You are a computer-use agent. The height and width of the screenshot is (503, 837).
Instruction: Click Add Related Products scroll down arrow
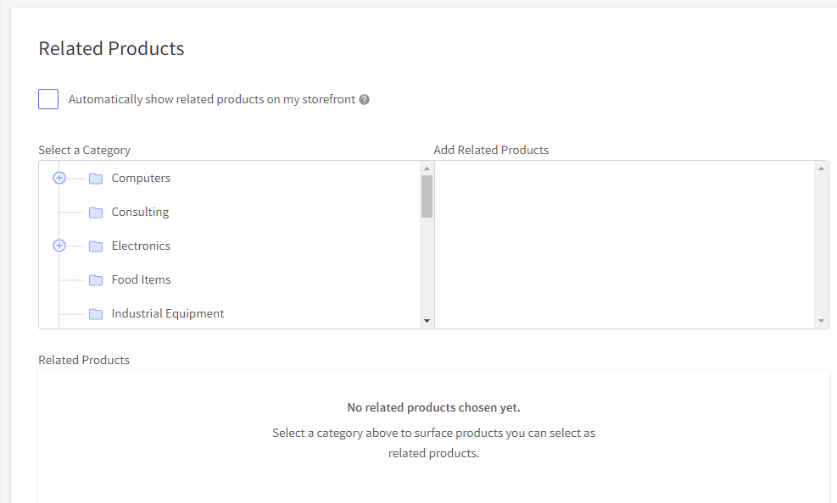click(821, 321)
